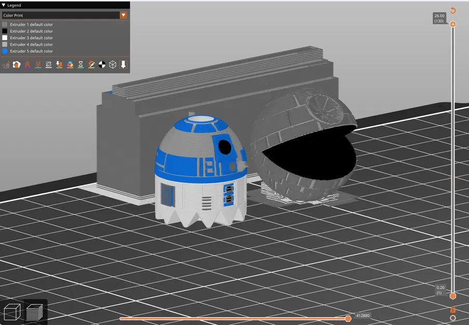
Task: Toggle the toolhead position arrow indicator
Action: pyautogui.click(x=125, y=64)
